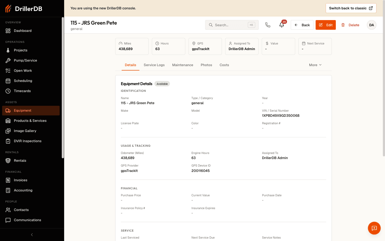Image resolution: width=385 pixels, height=241 pixels.
Task: Click the Assigned To DrillerDB Admin card
Action: [x=242, y=46]
